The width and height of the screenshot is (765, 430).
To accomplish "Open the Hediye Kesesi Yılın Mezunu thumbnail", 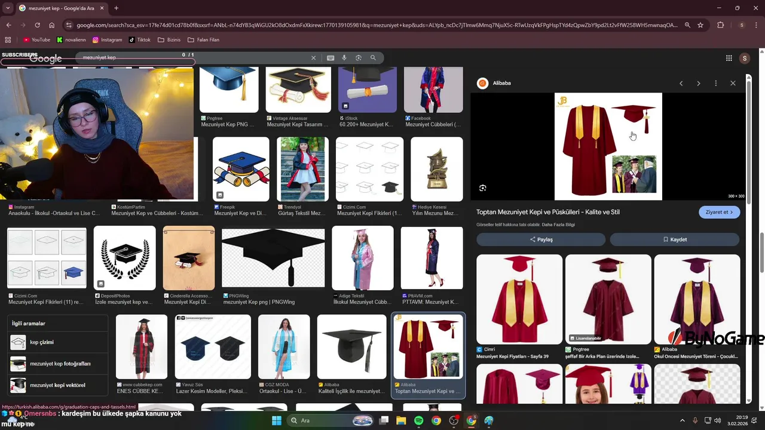I will pyautogui.click(x=437, y=169).
